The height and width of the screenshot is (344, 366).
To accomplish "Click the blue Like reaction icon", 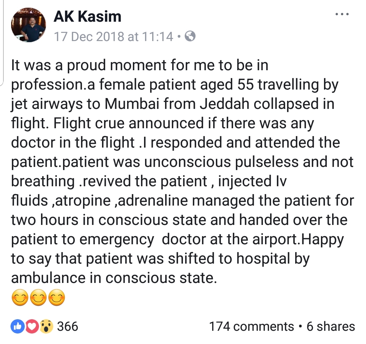I will [x=17, y=326].
